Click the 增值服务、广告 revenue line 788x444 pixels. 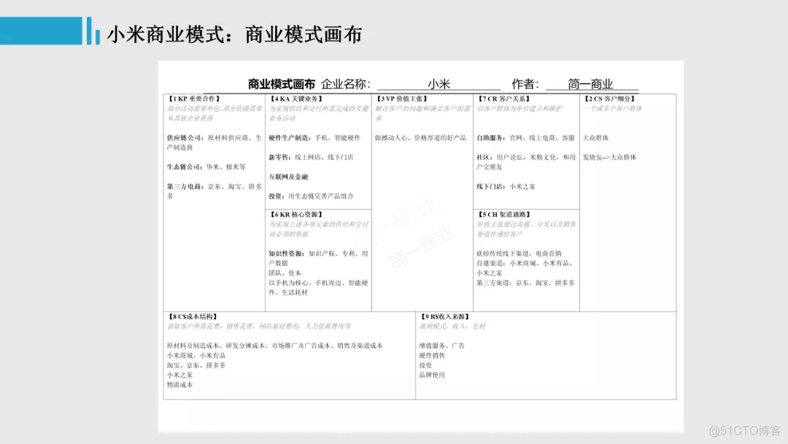442,345
